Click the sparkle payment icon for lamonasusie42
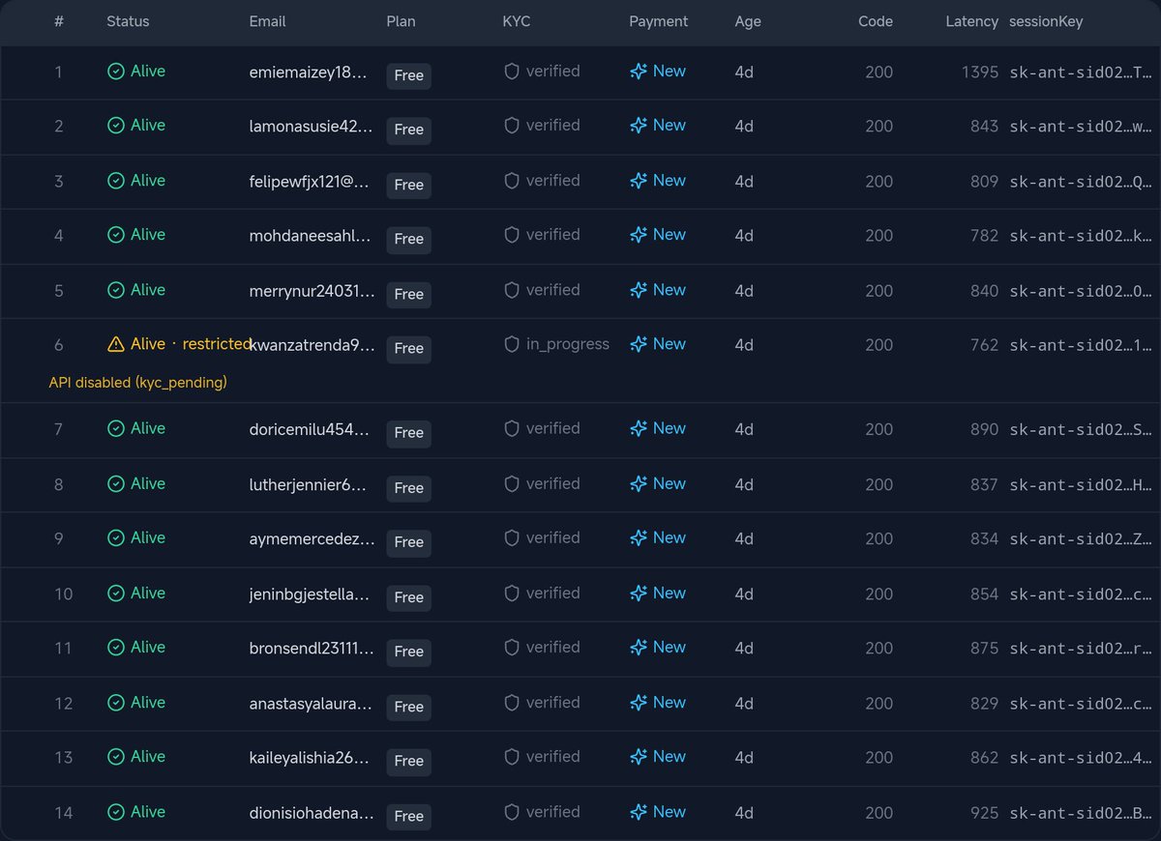Image resolution: width=1161 pixels, height=841 pixels. 638,126
